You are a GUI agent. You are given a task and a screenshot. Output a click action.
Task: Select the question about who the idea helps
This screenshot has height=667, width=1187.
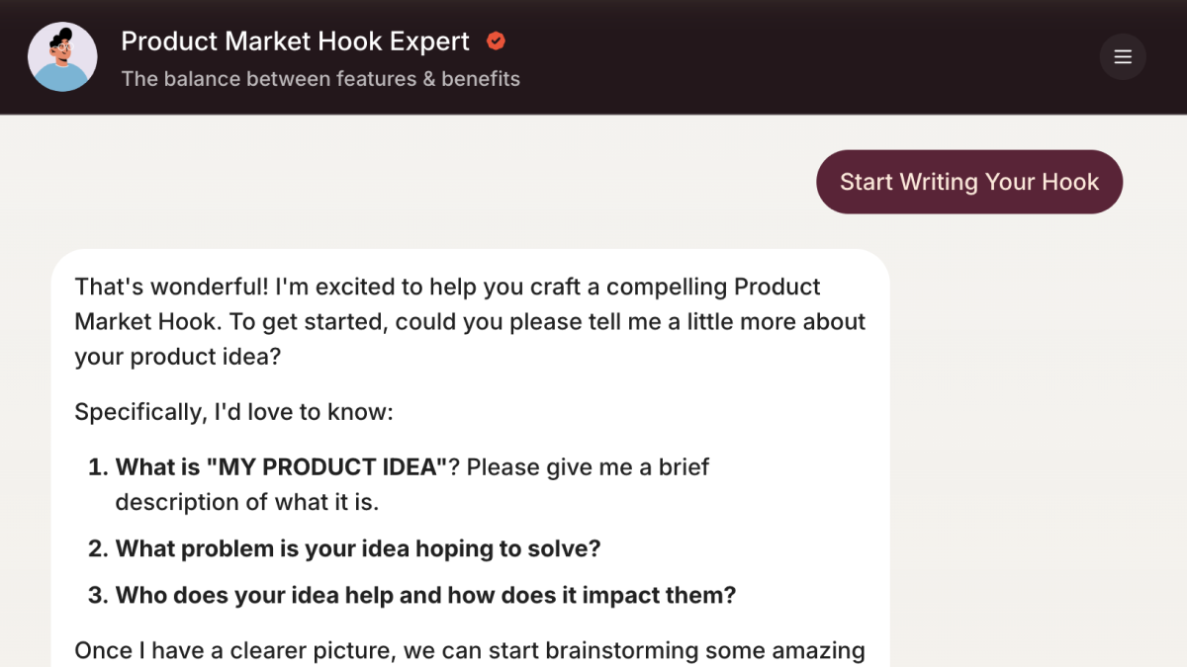(x=425, y=595)
